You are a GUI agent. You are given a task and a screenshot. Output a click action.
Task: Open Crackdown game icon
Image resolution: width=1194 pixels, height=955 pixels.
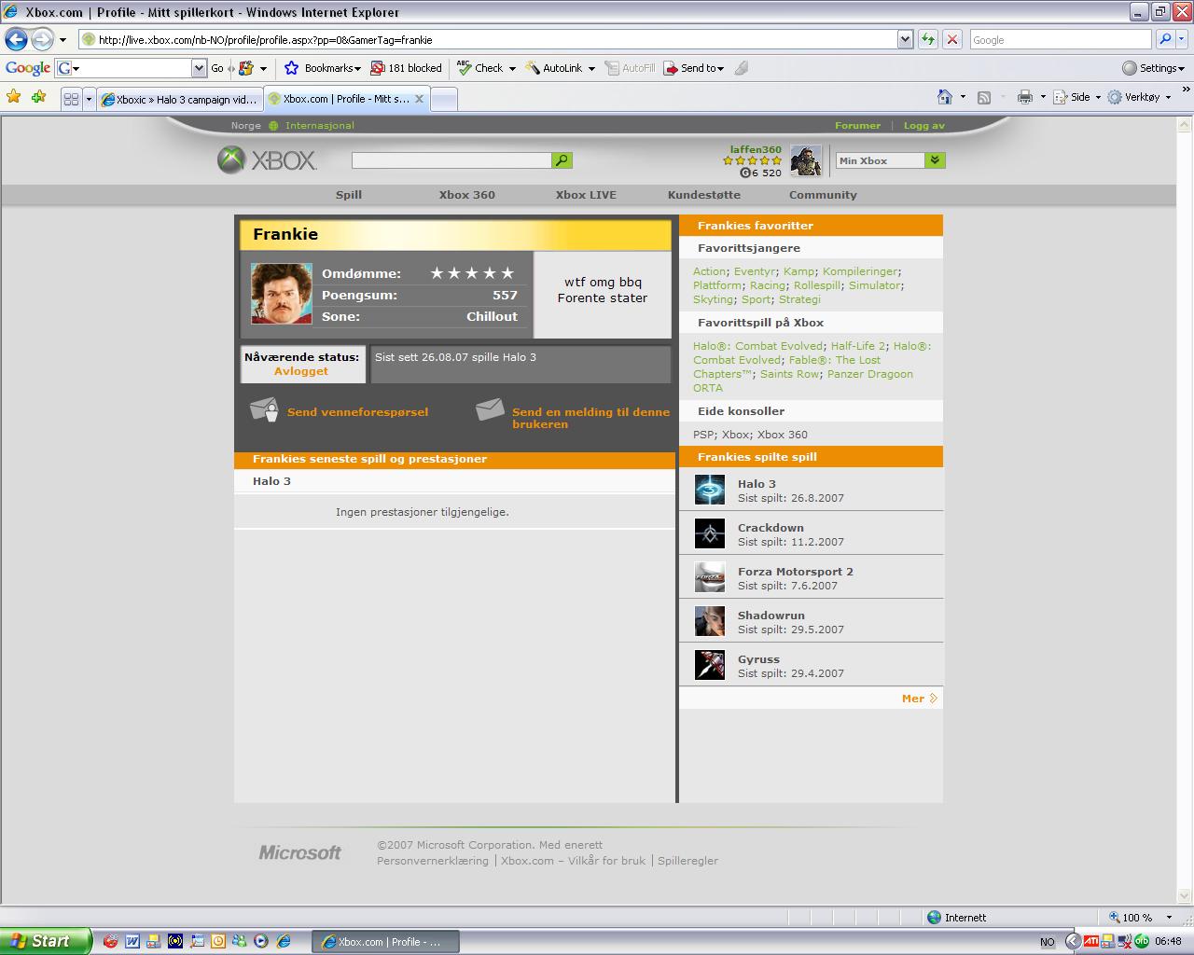pyautogui.click(x=710, y=533)
